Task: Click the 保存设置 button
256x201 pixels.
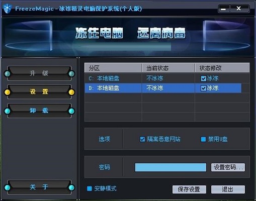Action: (189, 189)
